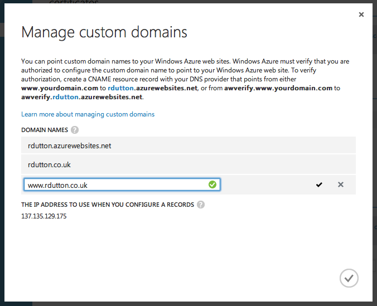Click the DOMAIN NAMES label
Viewport: 377px width, 306px height.
tap(45, 130)
